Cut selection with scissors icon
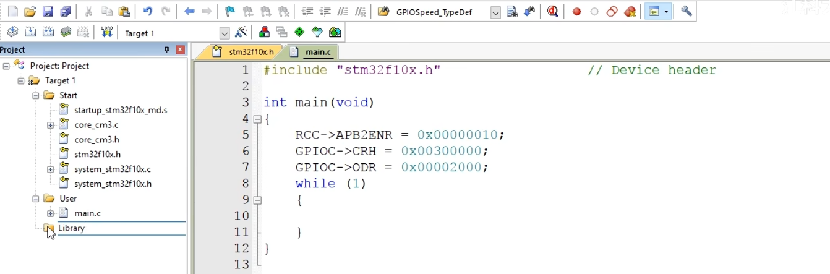 coord(88,11)
